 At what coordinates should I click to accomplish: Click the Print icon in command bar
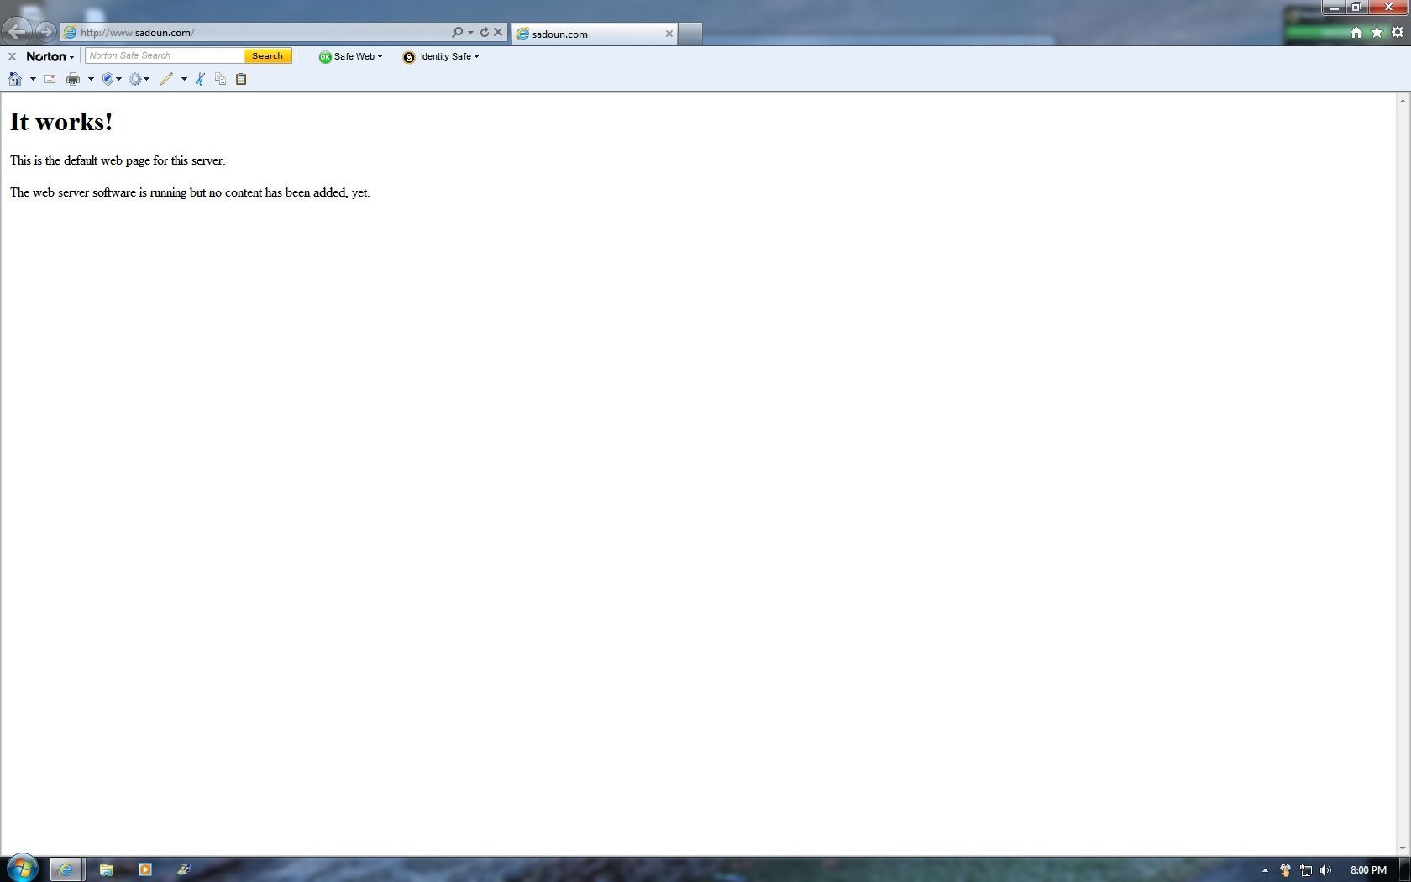(73, 79)
